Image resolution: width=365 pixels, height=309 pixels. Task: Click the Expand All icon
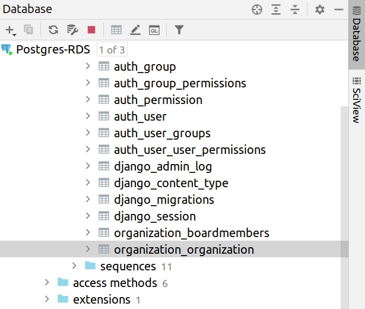pos(276,10)
